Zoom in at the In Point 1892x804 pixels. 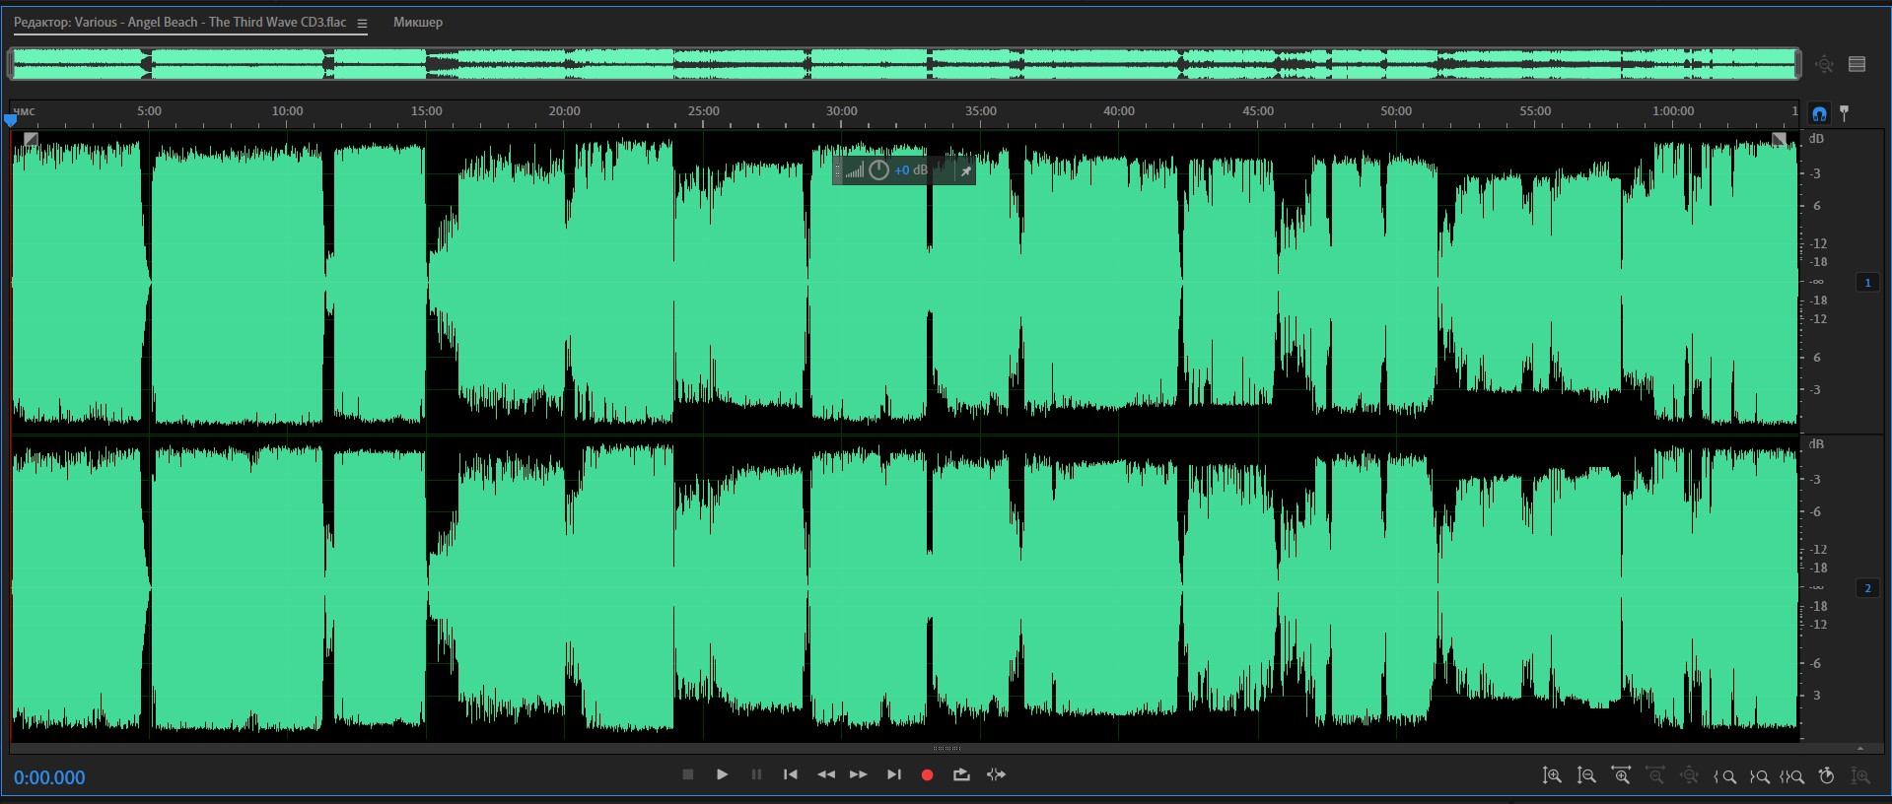pos(1725,776)
